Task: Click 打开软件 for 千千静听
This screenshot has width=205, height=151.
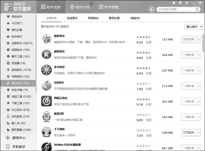Action: point(189,133)
